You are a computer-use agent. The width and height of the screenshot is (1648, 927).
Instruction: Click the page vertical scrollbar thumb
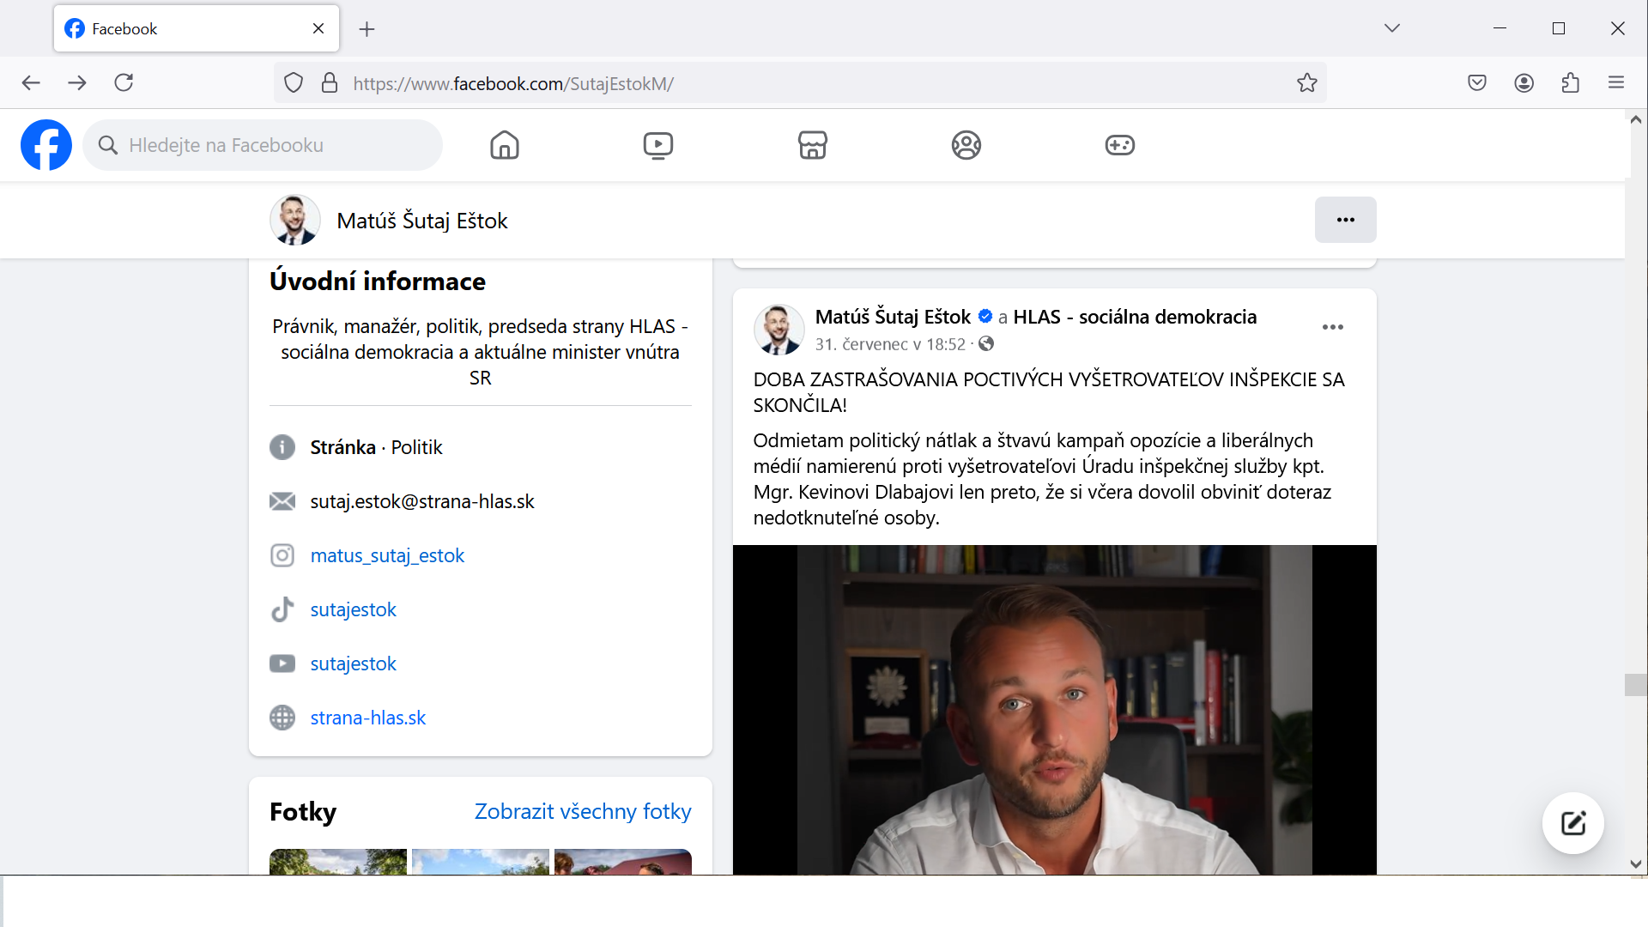click(x=1635, y=684)
